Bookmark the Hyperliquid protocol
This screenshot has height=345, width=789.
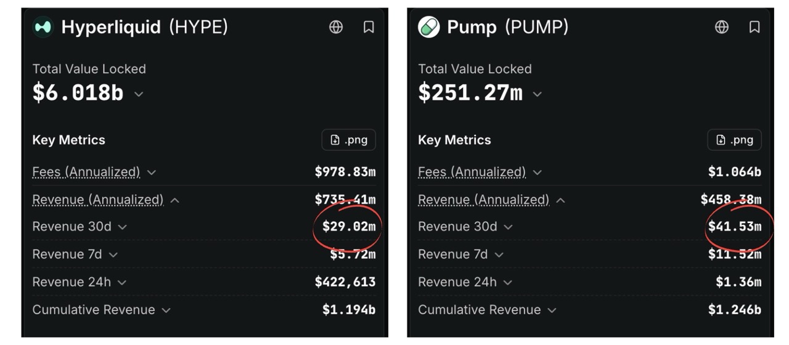pos(369,27)
